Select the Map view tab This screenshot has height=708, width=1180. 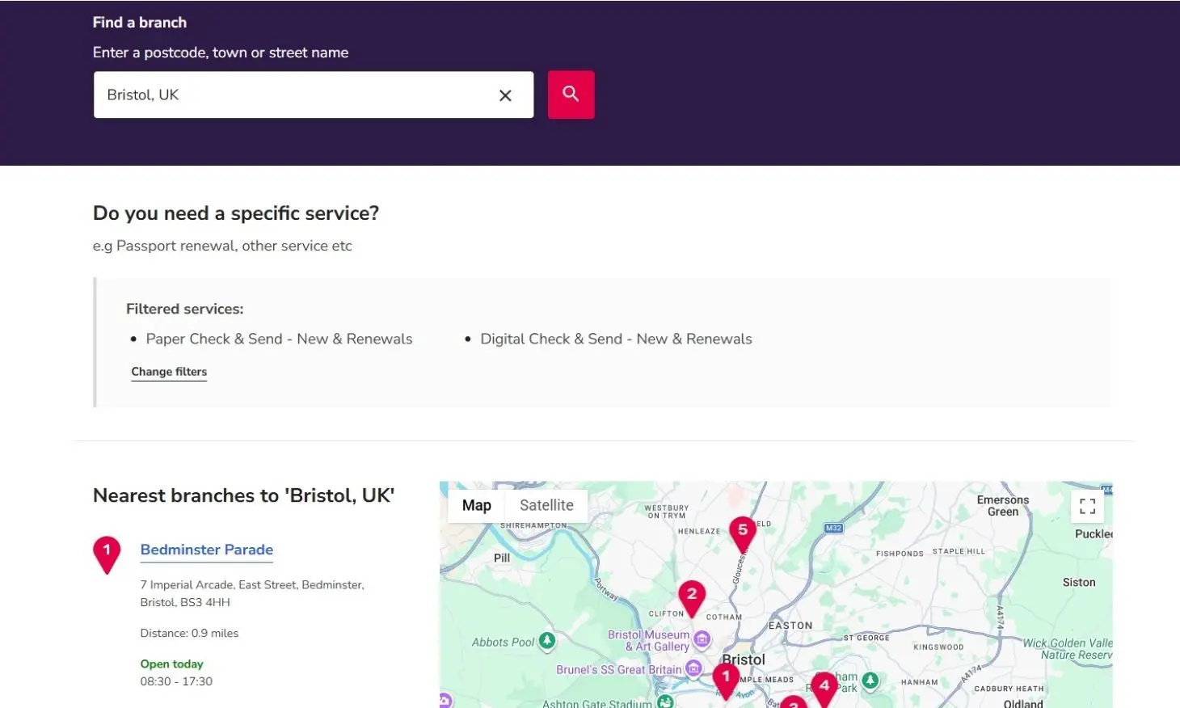pyautogui.click(x=477, y=505)
